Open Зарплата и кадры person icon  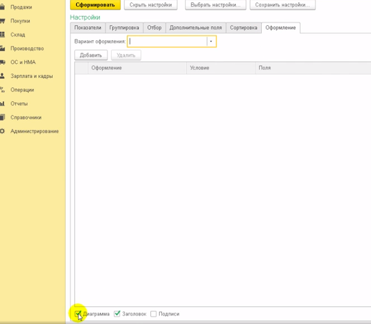click(2, 76)
